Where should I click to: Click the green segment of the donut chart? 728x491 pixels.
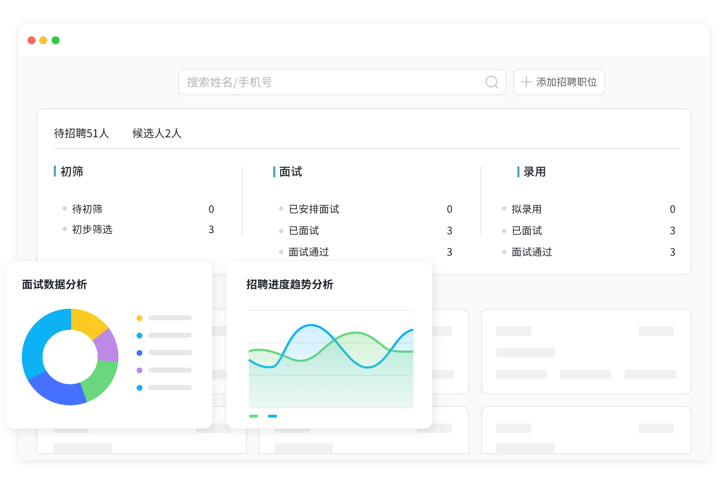pos(102,380)
